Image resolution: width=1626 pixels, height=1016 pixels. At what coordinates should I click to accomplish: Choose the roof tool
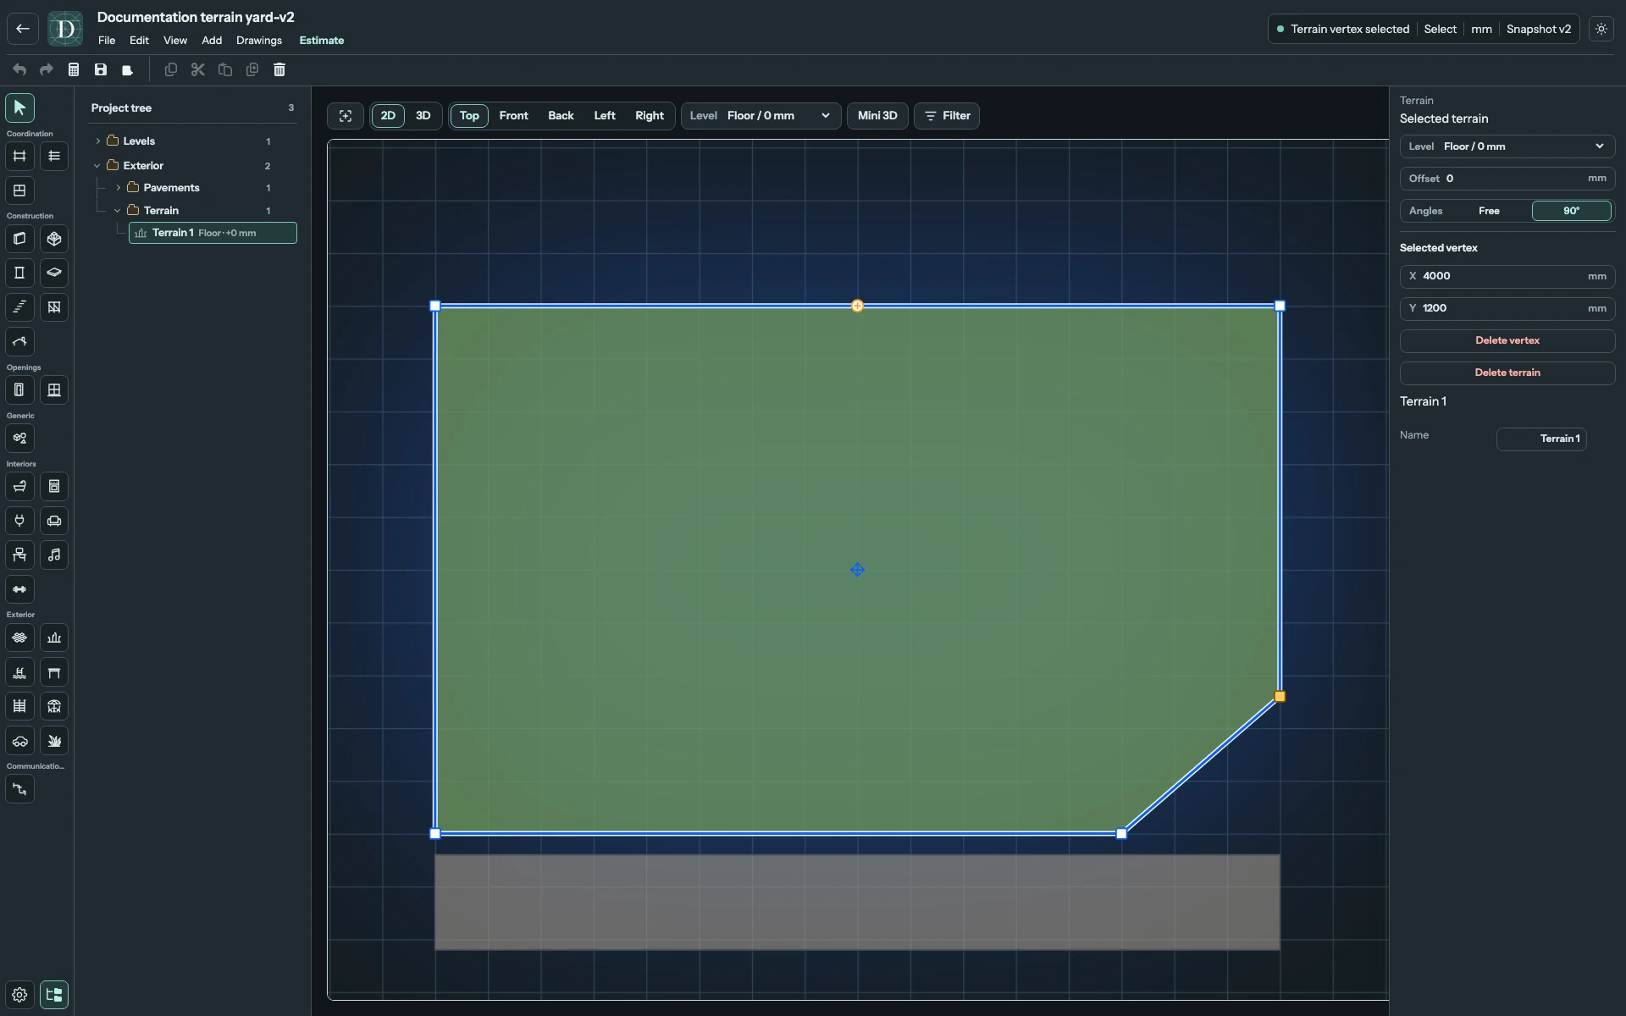(x=19, y=342)
